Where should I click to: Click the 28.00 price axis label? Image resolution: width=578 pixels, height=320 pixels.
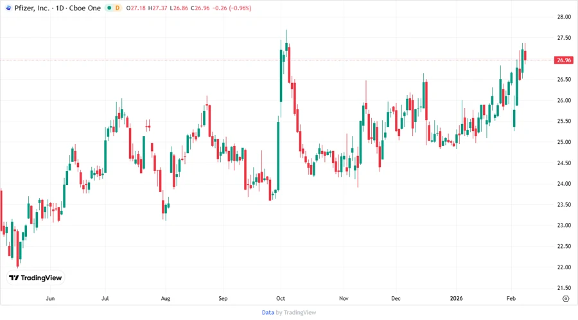(564, 17)
